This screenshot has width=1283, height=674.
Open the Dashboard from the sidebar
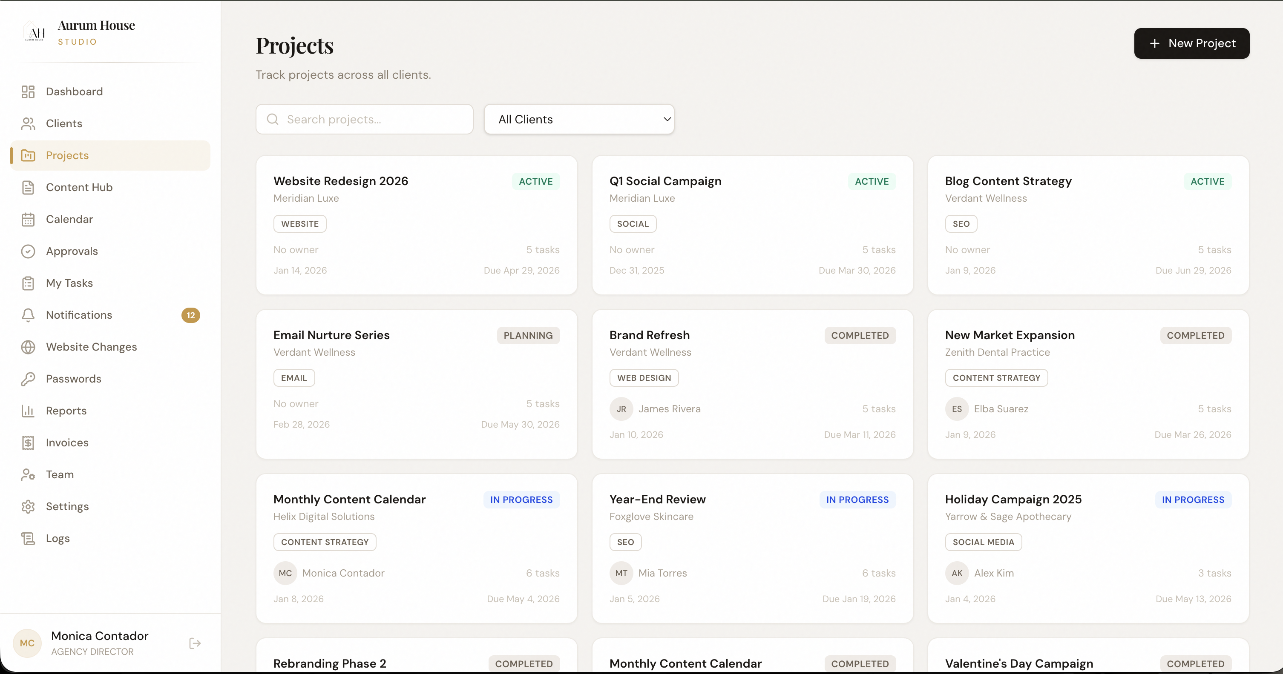[x=74, y=91]
